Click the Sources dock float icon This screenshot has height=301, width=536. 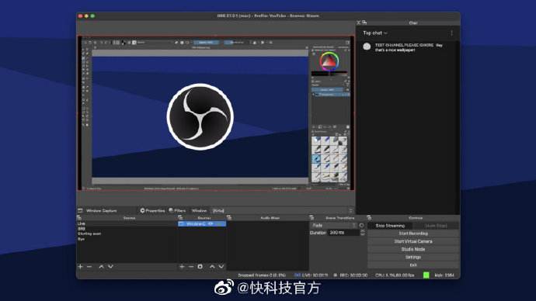pyautogui.click(x=180, y=218)
